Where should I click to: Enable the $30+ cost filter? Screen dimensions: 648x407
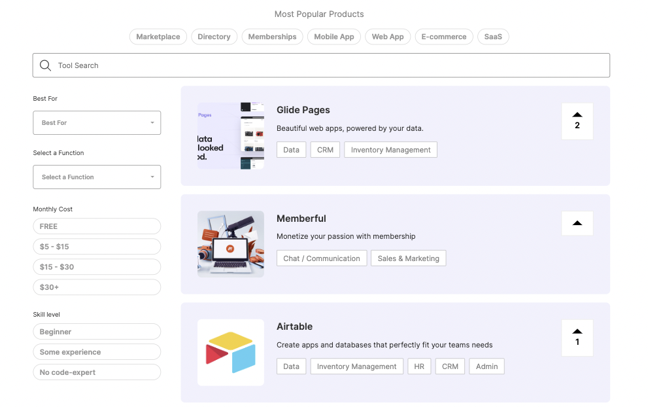point(97,287)
